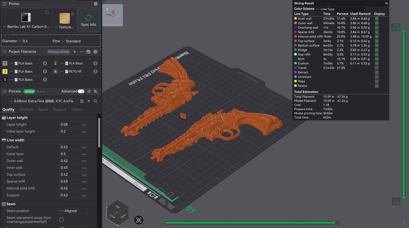
Task: Toggle the Advanced settings switch
Action: point(81,91)
